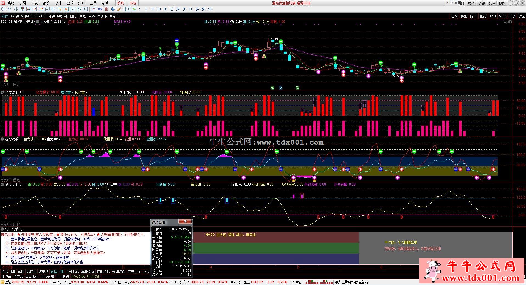Select 5-minute period button '5'

(x=146, y=9)
